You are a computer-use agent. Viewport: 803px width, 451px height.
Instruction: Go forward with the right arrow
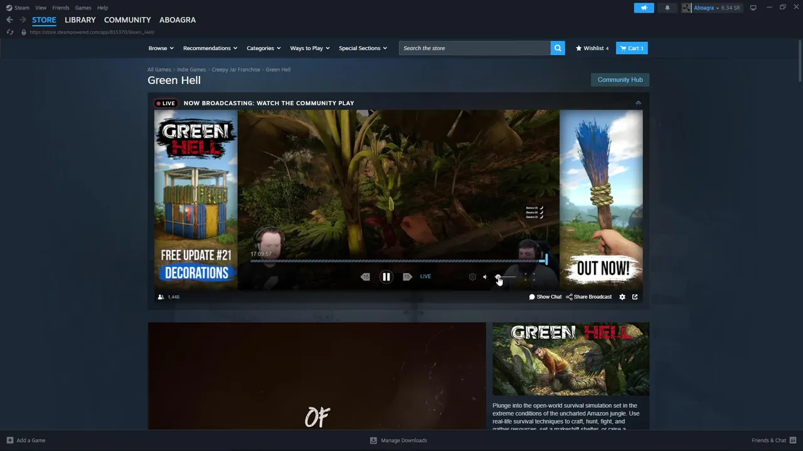pos(23,20)
